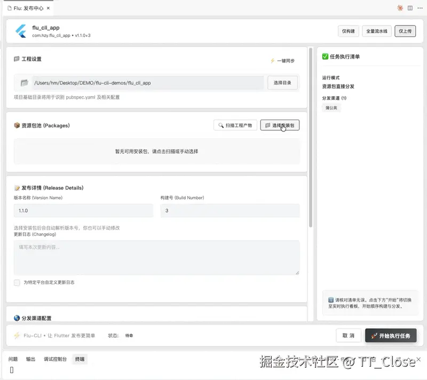Viewport: 427px width, 380px height.
Task: Click into the 更新日志 changelog textarea
Action: tap(156, 257)
